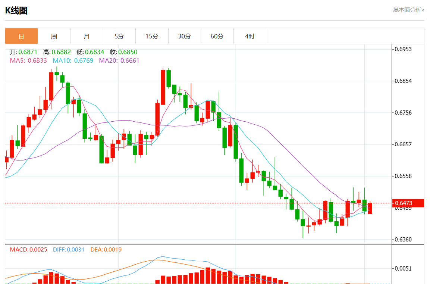
Task: Click the 0.6953 price axis label
Action: coord(403,49)
